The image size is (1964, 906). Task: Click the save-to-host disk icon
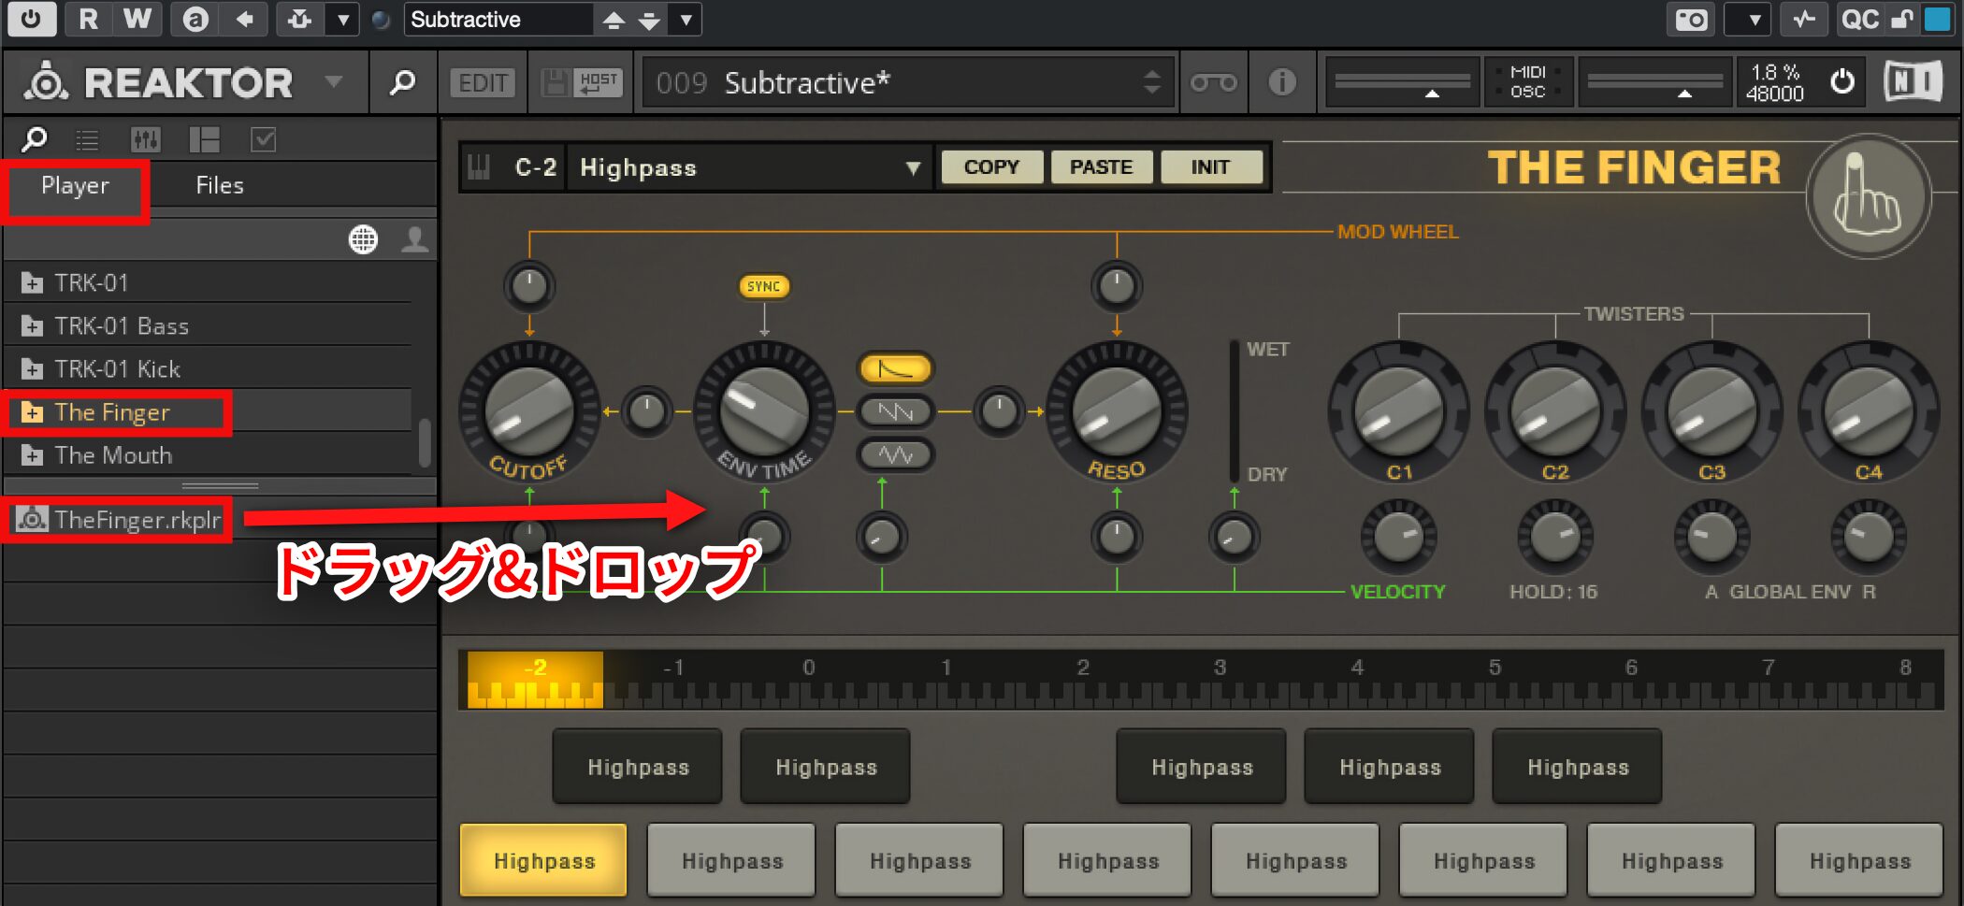click(x=556, y=82)
